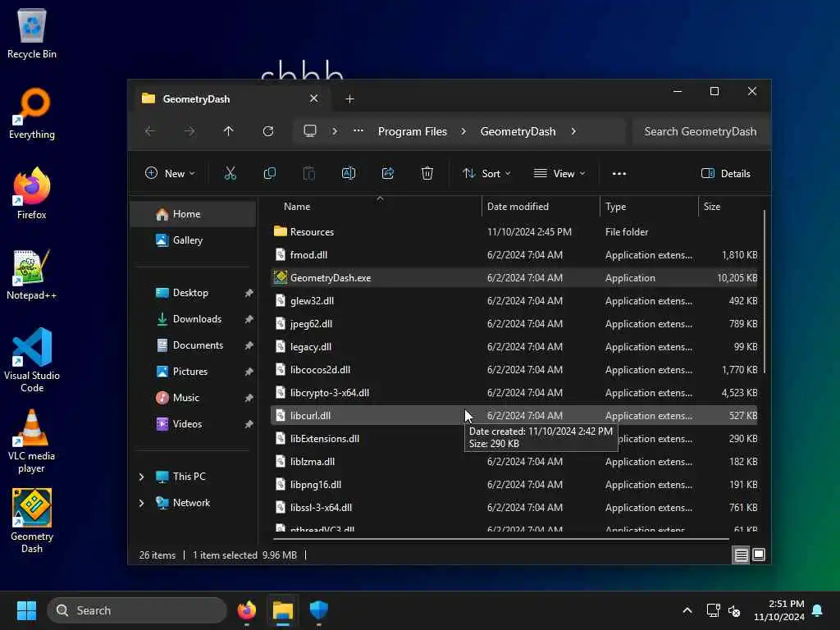This screenshot has height=630, width=840.
Task: Go forward with the right arrow
Action: (189, 131)
